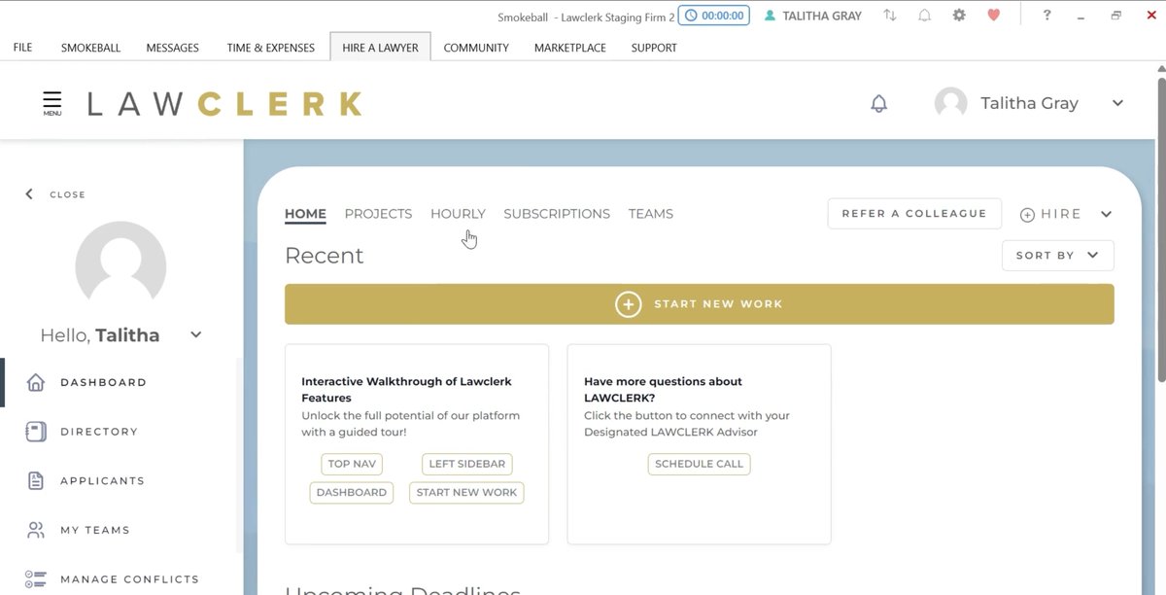Open the SORT BY dropdown
Screen dimensions: 1166x595
(x=1057, y=255)
